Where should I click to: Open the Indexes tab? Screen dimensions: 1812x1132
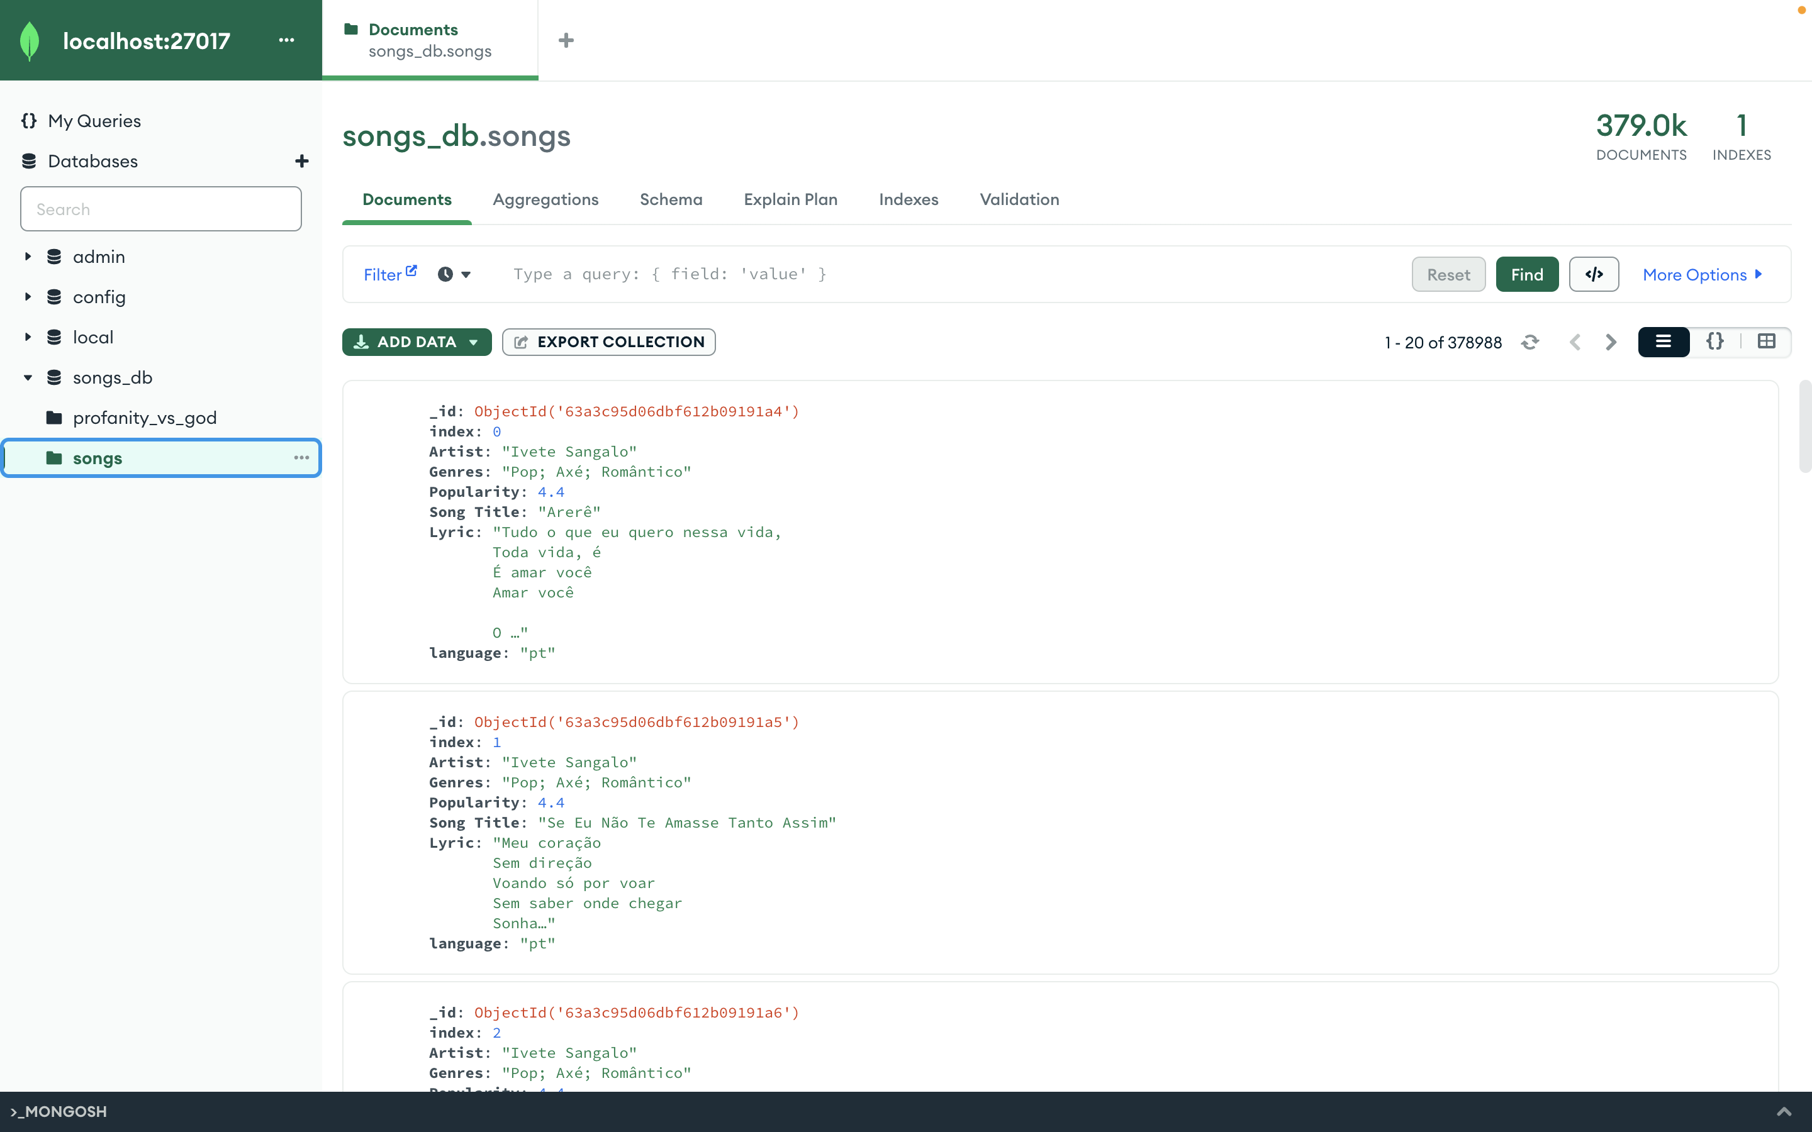[x=909, y=200]
